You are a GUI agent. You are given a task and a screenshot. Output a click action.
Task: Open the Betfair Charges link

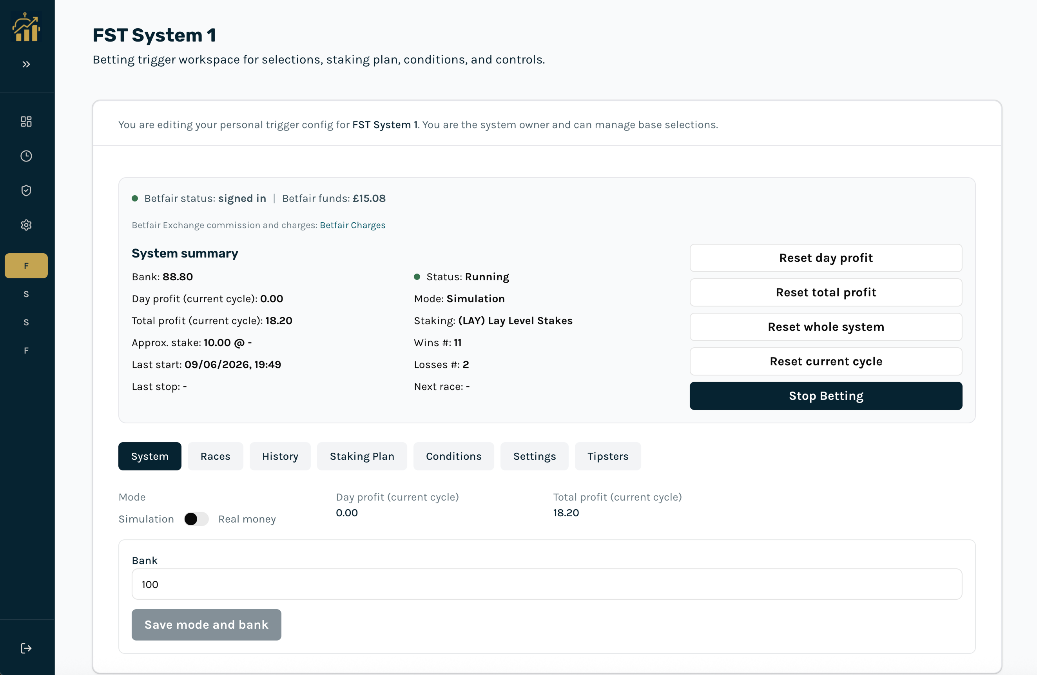click(x=352, y=225)
